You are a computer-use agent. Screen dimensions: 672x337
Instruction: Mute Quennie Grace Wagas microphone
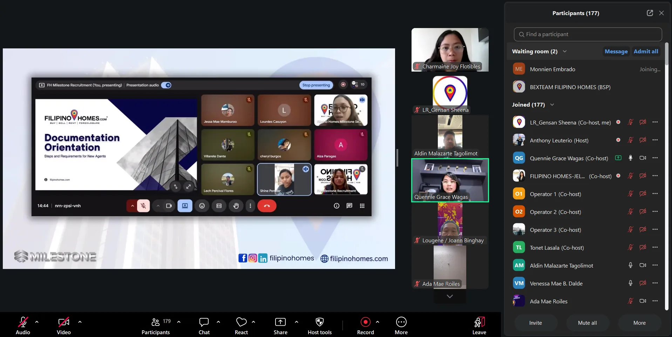630,158
